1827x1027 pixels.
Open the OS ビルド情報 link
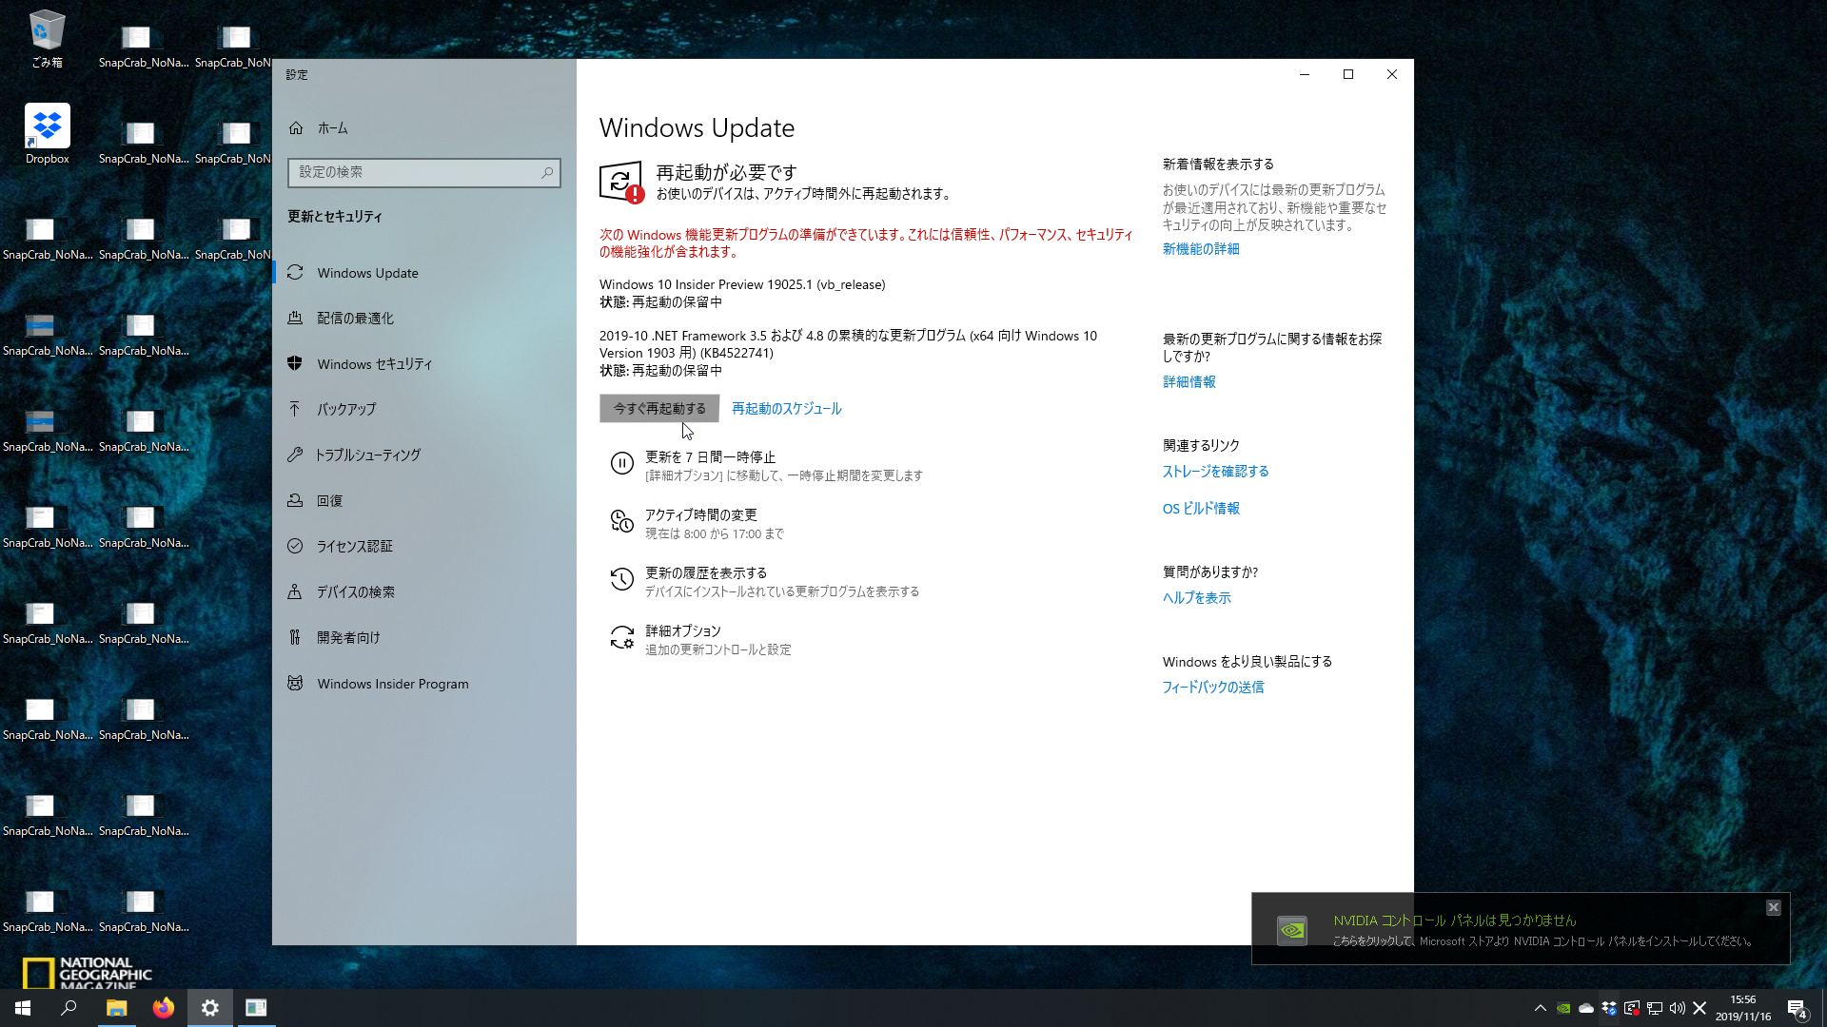coord(1201,509)
